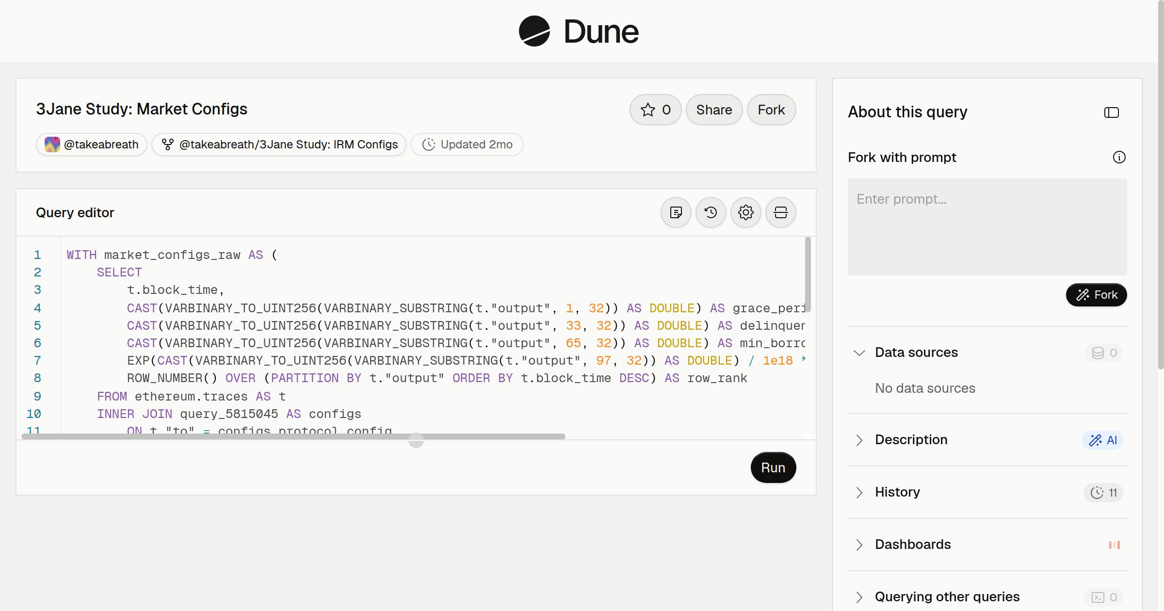Screen dimensions: 1164x611
Task: Click the @takeabreath user avatar chip
Action: click(91, 145)
